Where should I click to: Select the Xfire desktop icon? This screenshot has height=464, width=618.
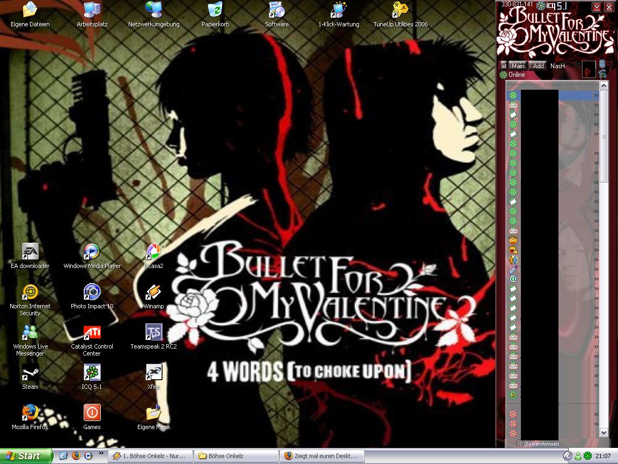(x=153, y=377)
